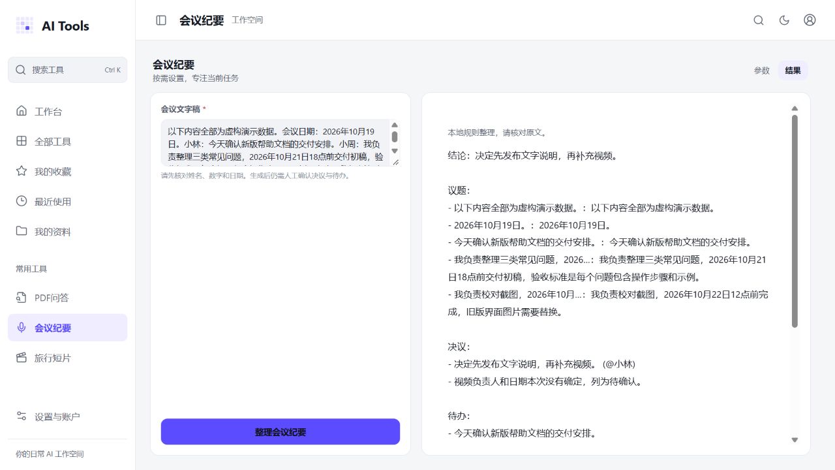Image resolution: width=835 pixels, height=470 pixels.
Task: Focus the 搜索工具 search field
Action: click(x=68, y=70)
